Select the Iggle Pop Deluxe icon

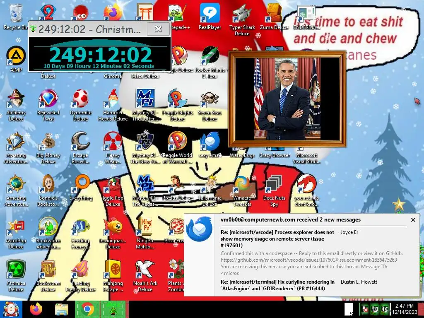[x=113, y=190]
